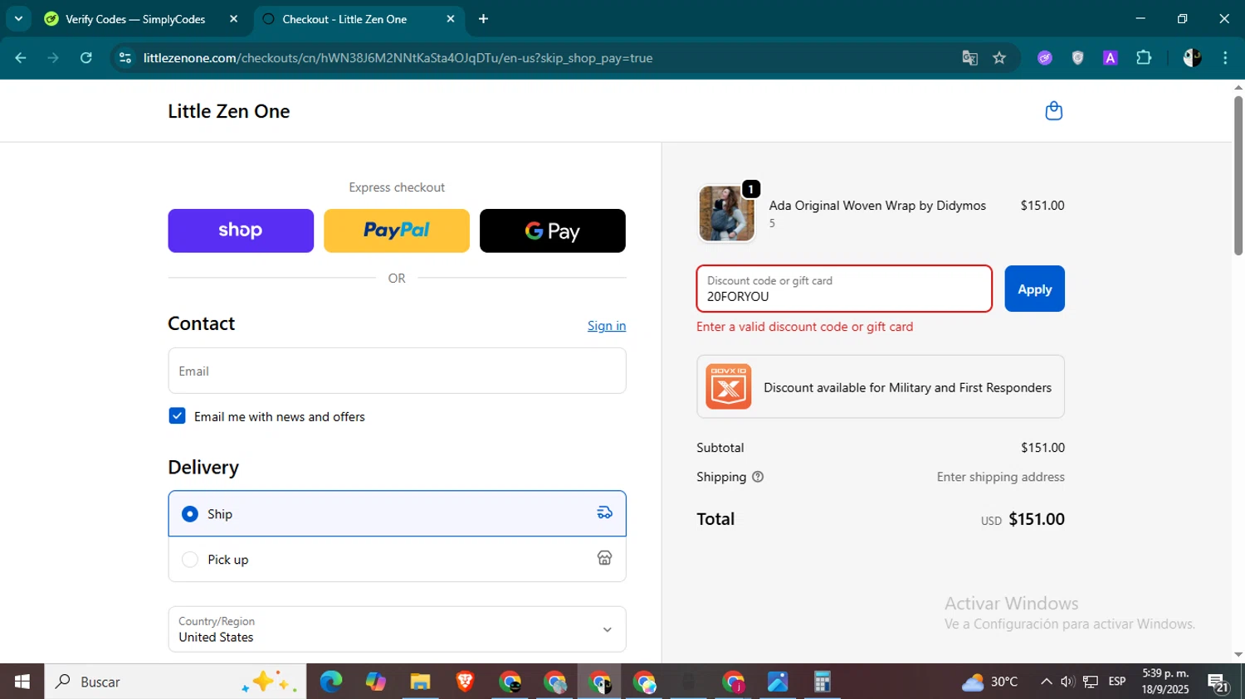Image resolution: width=1245 pixels, height=699 pixels.
Task: Click the Ada Original Woven Wrap product name
Action: click(877, 206)
